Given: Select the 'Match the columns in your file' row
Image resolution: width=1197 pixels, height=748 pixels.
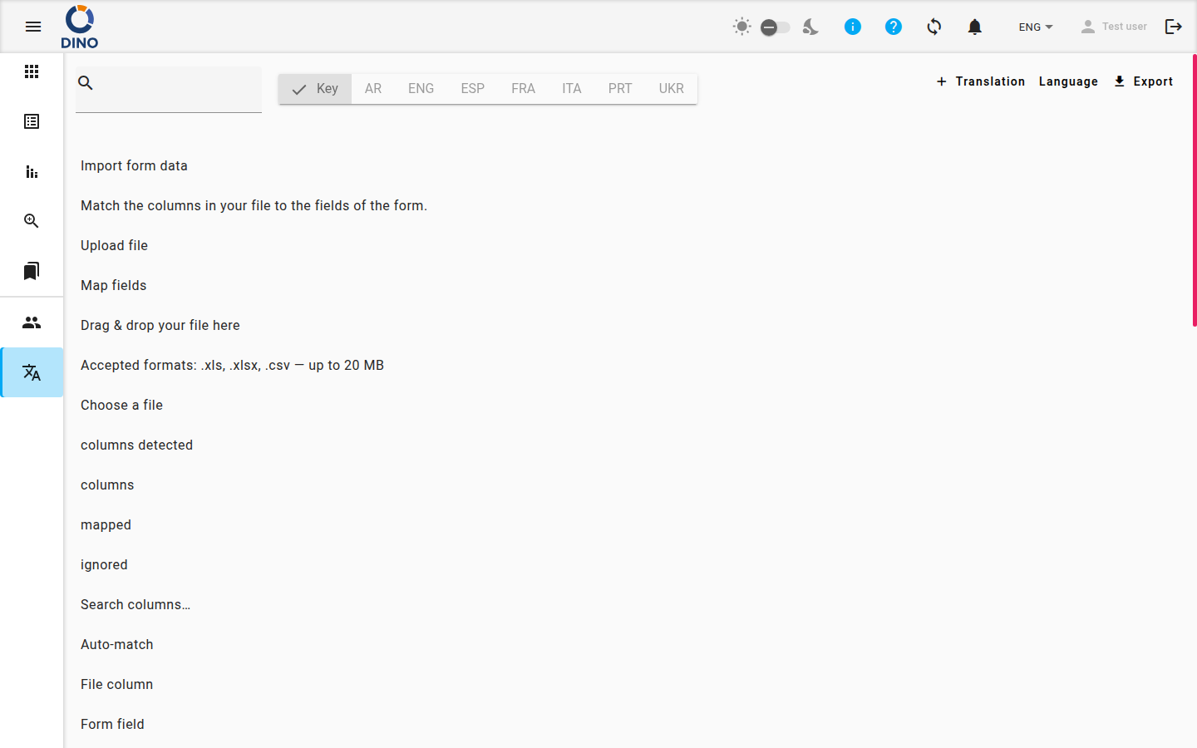Looking at the screenshot, I should (x=630, y=206).
